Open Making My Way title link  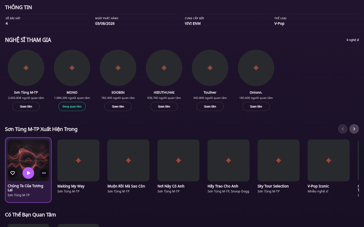click(x=71, y=186)
